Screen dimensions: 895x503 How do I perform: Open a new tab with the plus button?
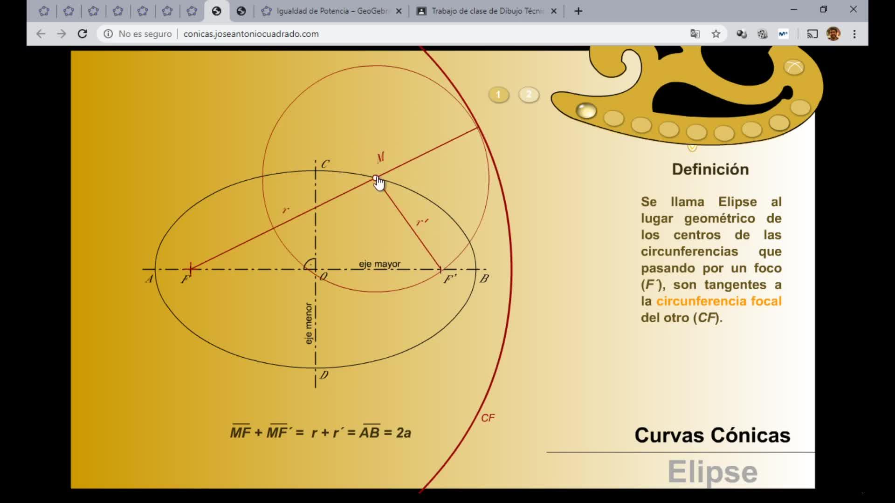point(578,11)
